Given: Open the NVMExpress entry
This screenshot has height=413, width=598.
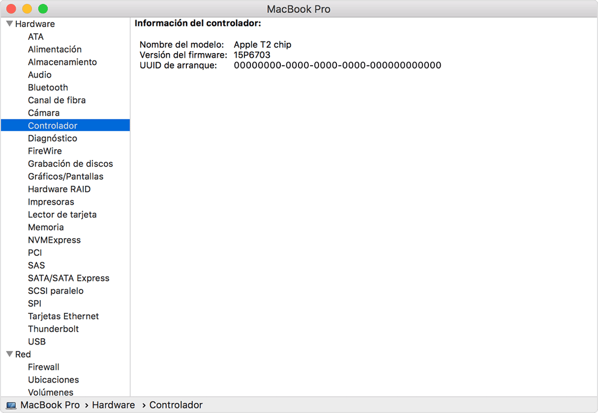Looking at the screenshot, I should coord(54,240).
